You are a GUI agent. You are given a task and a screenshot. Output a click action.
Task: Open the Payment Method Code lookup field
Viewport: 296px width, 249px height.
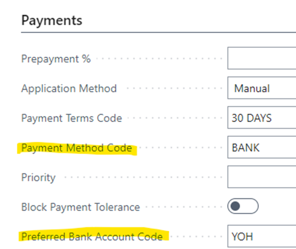click(x=262, y=148)
